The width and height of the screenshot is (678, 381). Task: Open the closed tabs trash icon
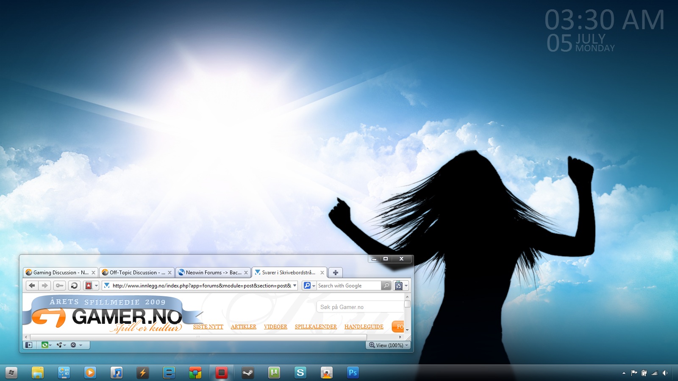click(398, 286)
